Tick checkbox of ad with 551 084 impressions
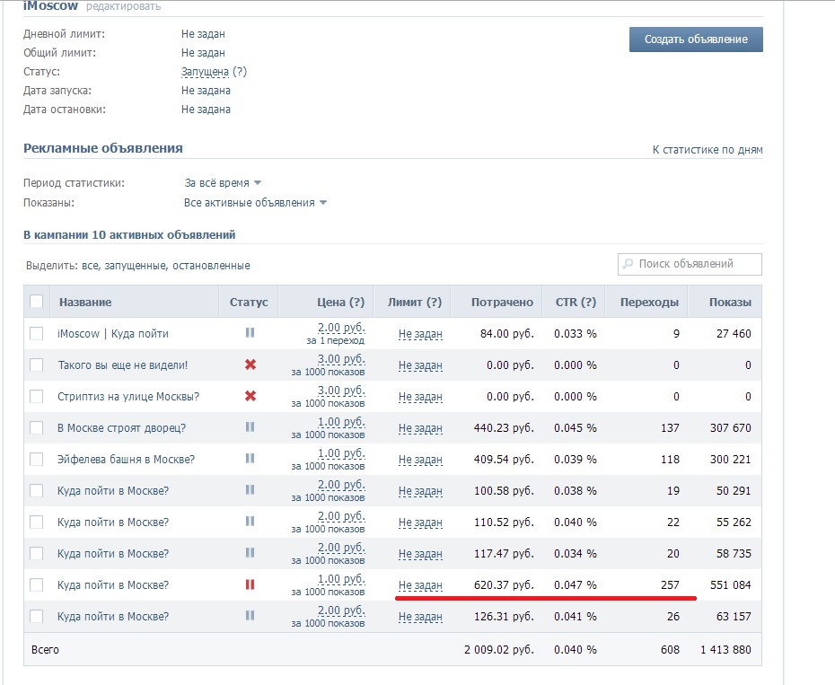Viewport: 835px width, 685px height. point(36,584)
